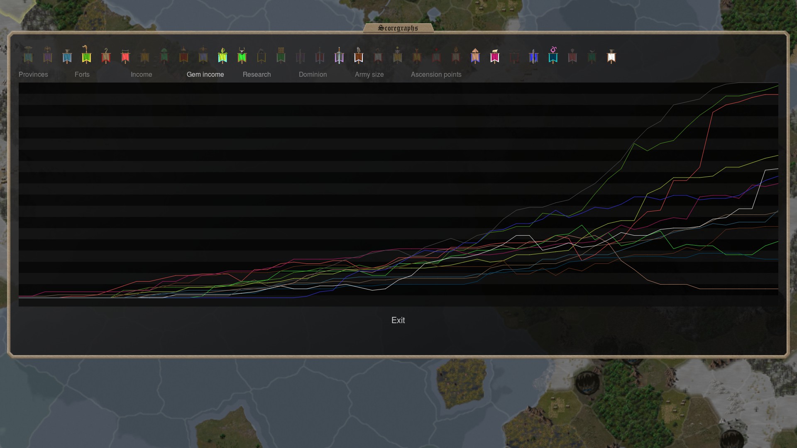Toggle the bright green flag with horned skull
Image resolution: width=797 pixels, height=448 pixels.
point(242,55)
